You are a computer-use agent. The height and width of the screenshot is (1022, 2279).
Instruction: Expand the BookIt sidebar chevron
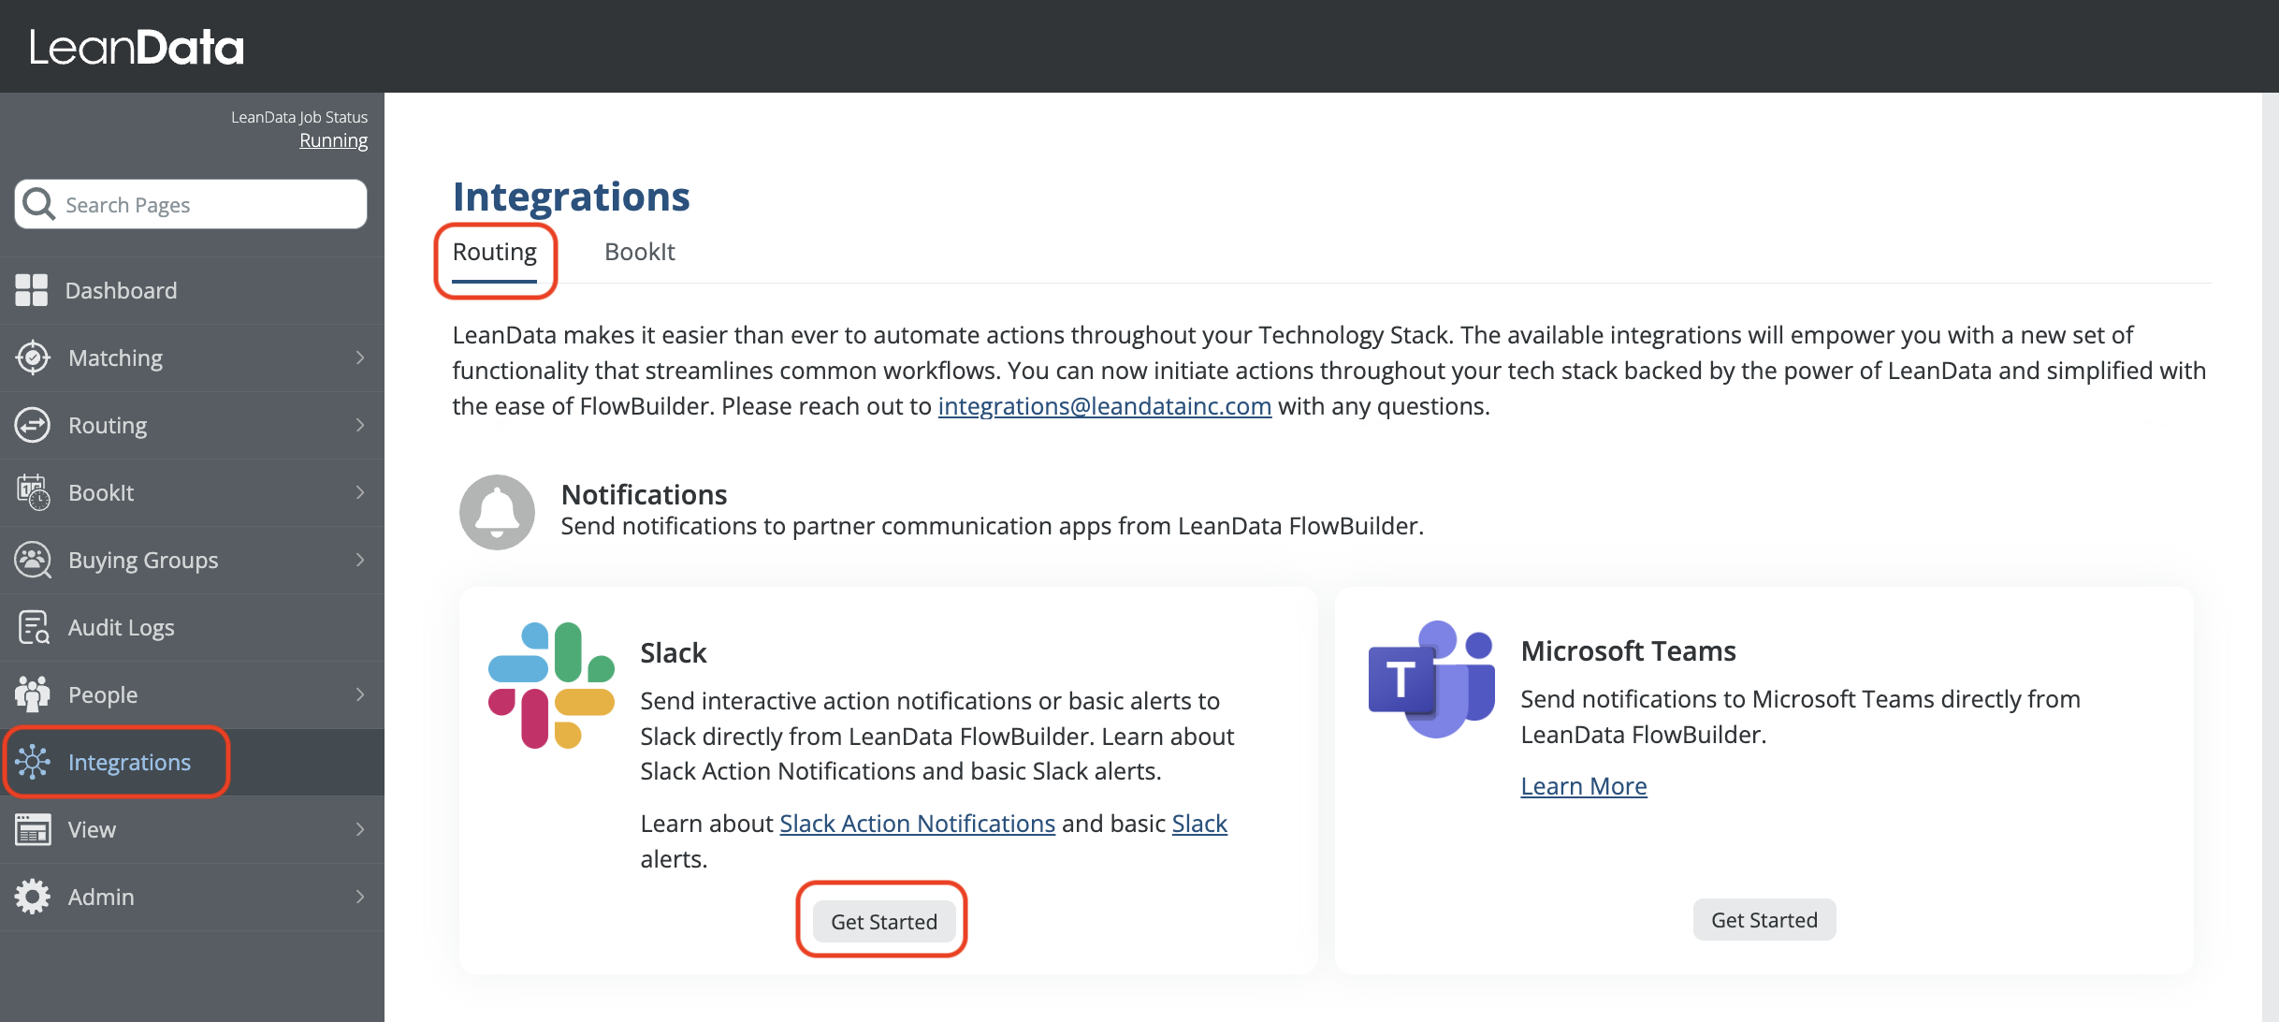[360, 492]
